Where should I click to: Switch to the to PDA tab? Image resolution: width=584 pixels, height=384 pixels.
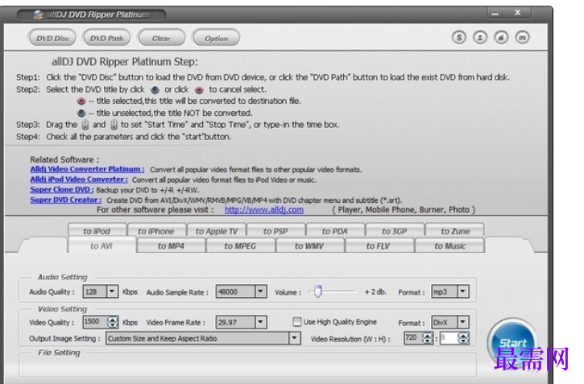(335, 231)
